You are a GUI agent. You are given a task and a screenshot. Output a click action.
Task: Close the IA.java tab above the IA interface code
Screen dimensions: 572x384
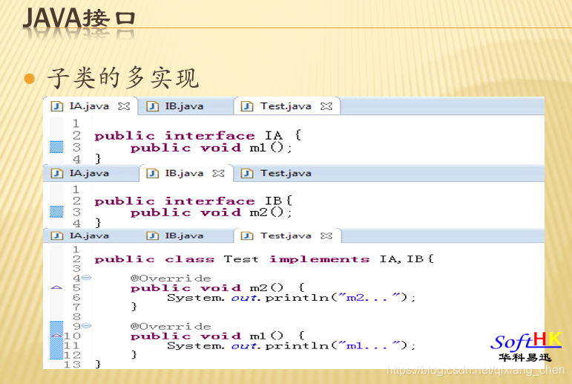pos(124,106)
